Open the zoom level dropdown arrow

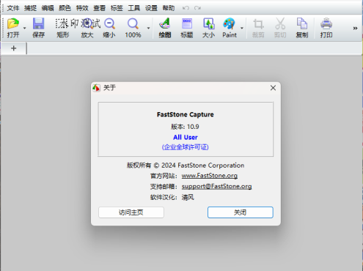click(x=148, y=28)
